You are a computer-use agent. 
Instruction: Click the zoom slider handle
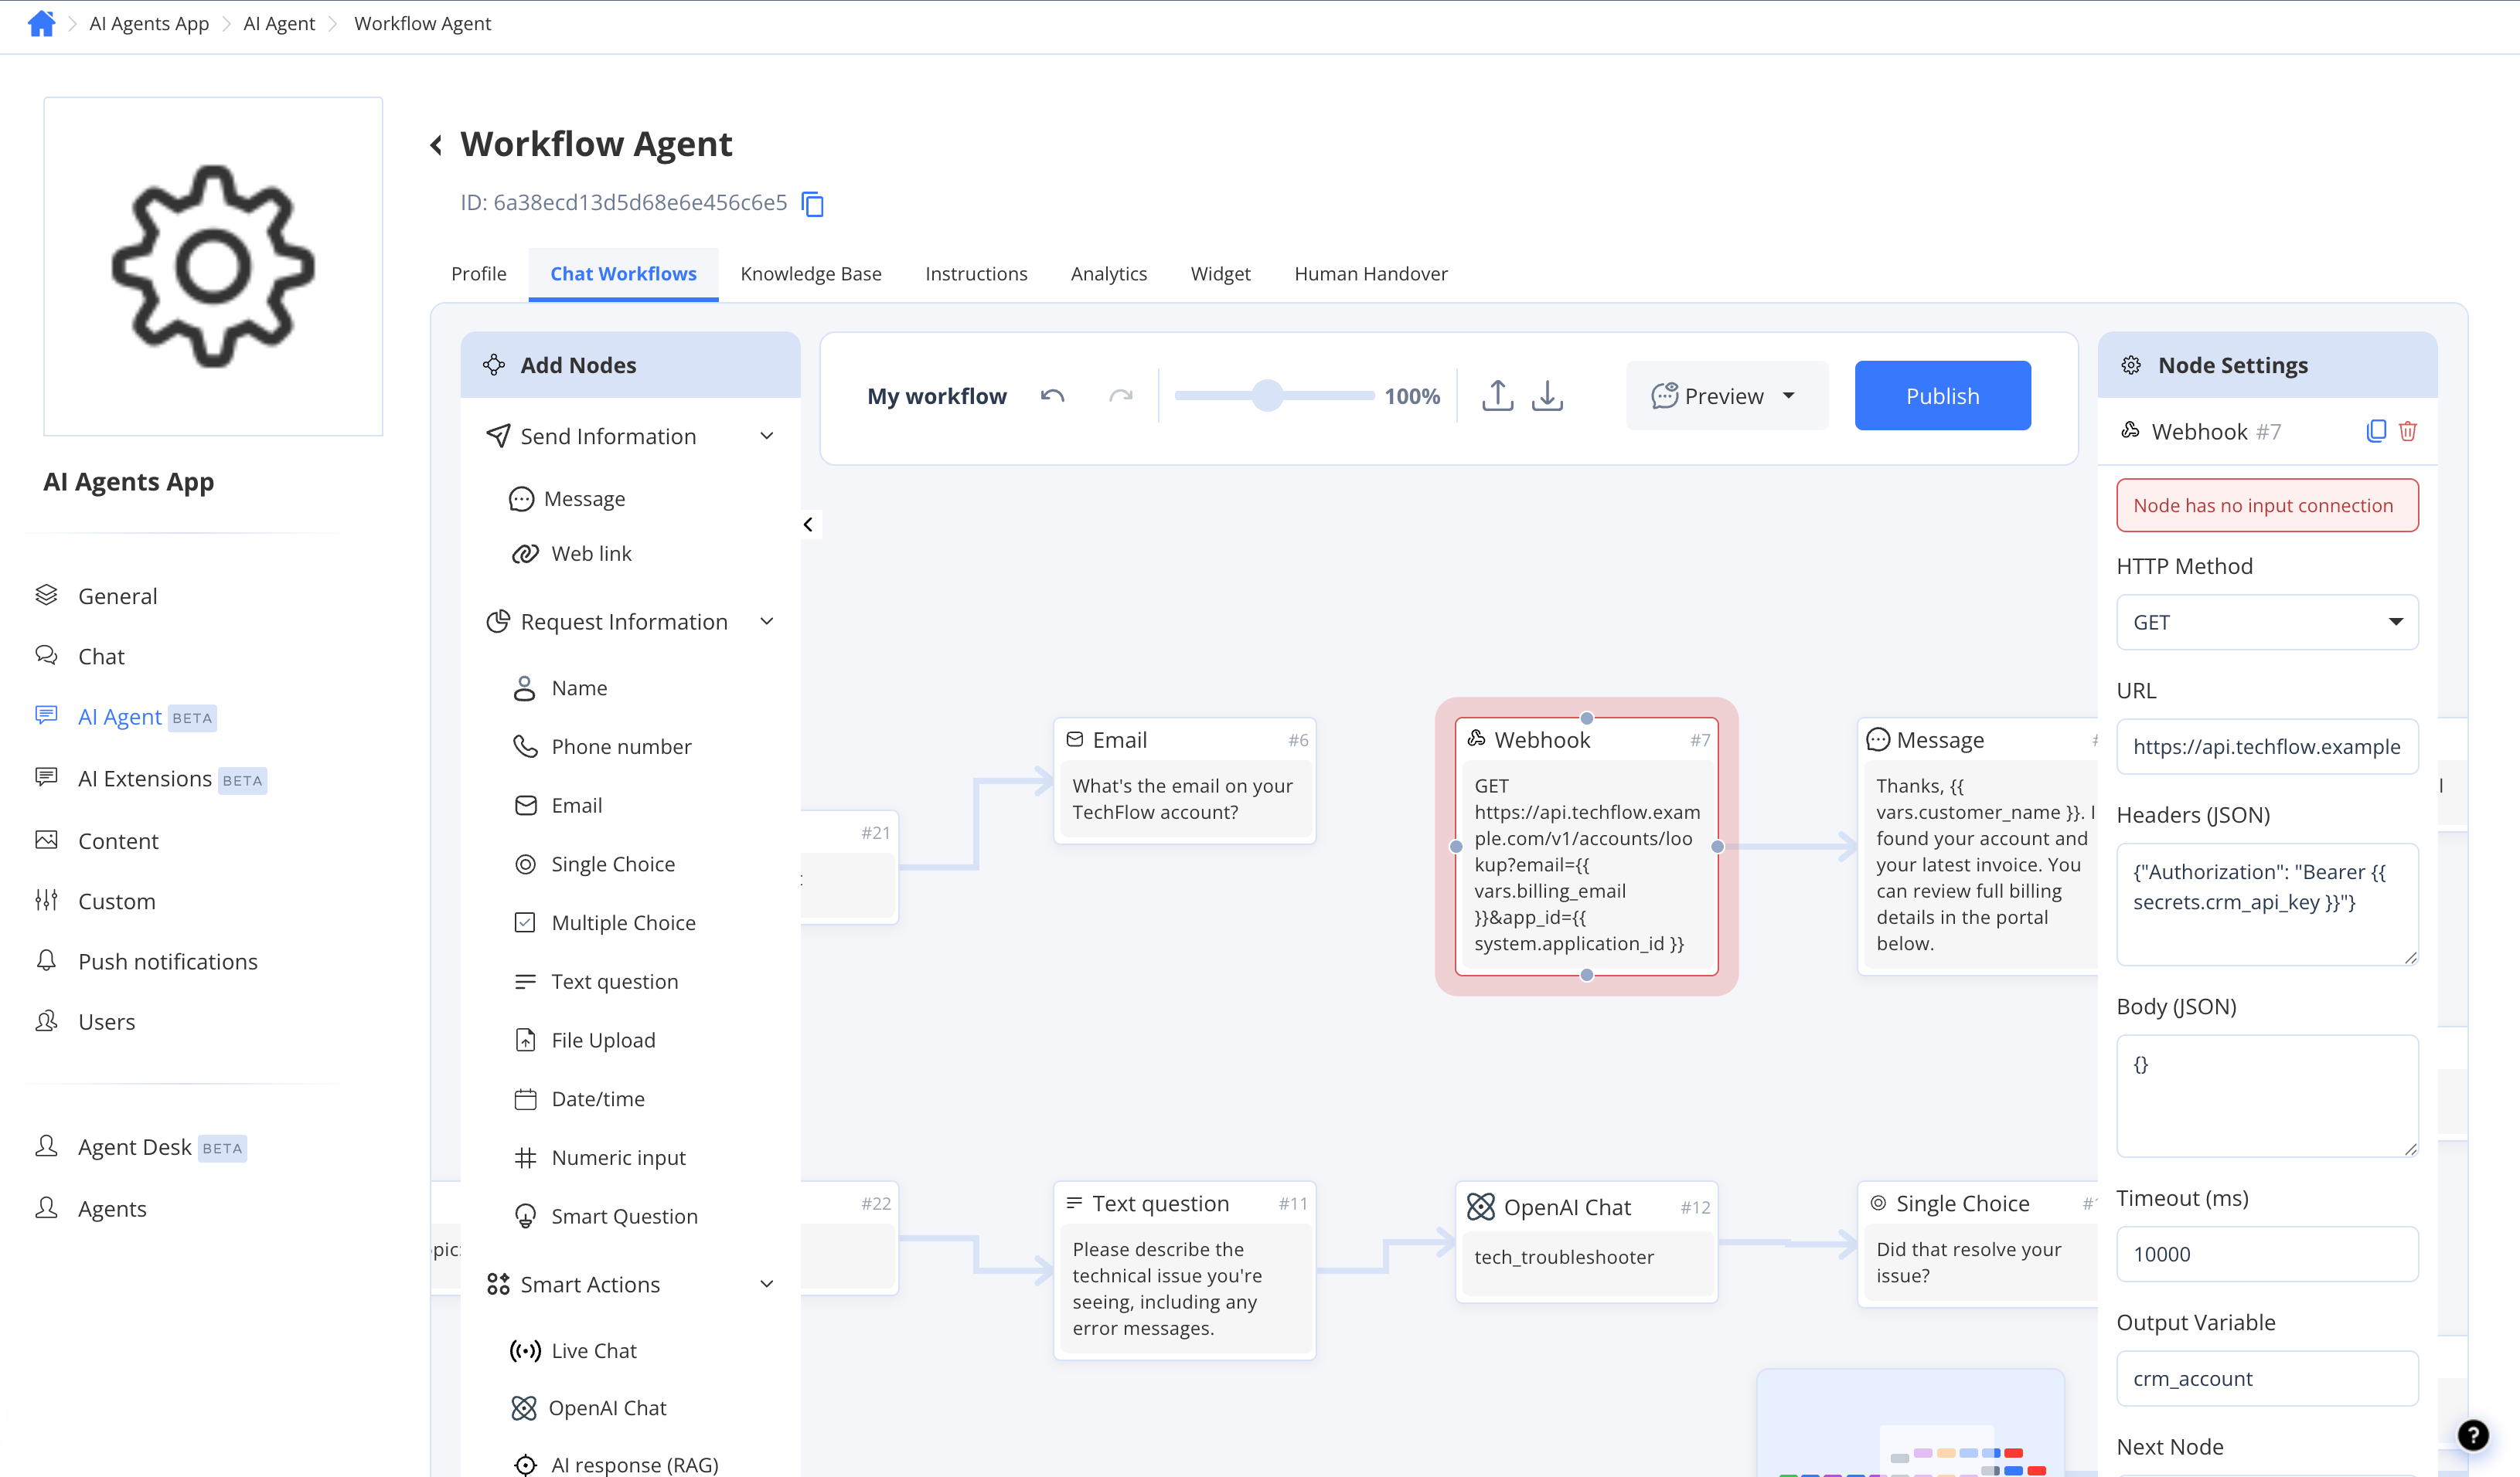(x=1267, y=396)
